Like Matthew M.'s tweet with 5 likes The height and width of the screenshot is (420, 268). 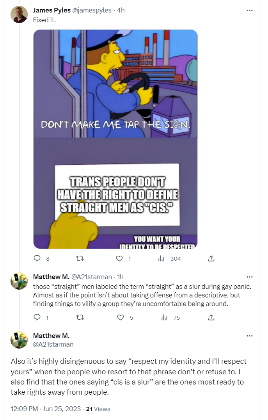[x=121, y=317]
